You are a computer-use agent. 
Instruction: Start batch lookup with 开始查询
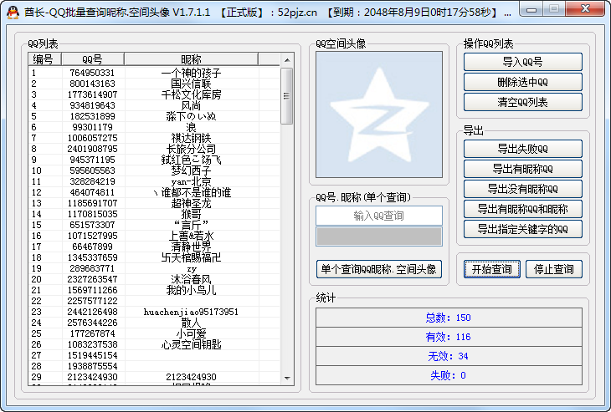point(492,269)
